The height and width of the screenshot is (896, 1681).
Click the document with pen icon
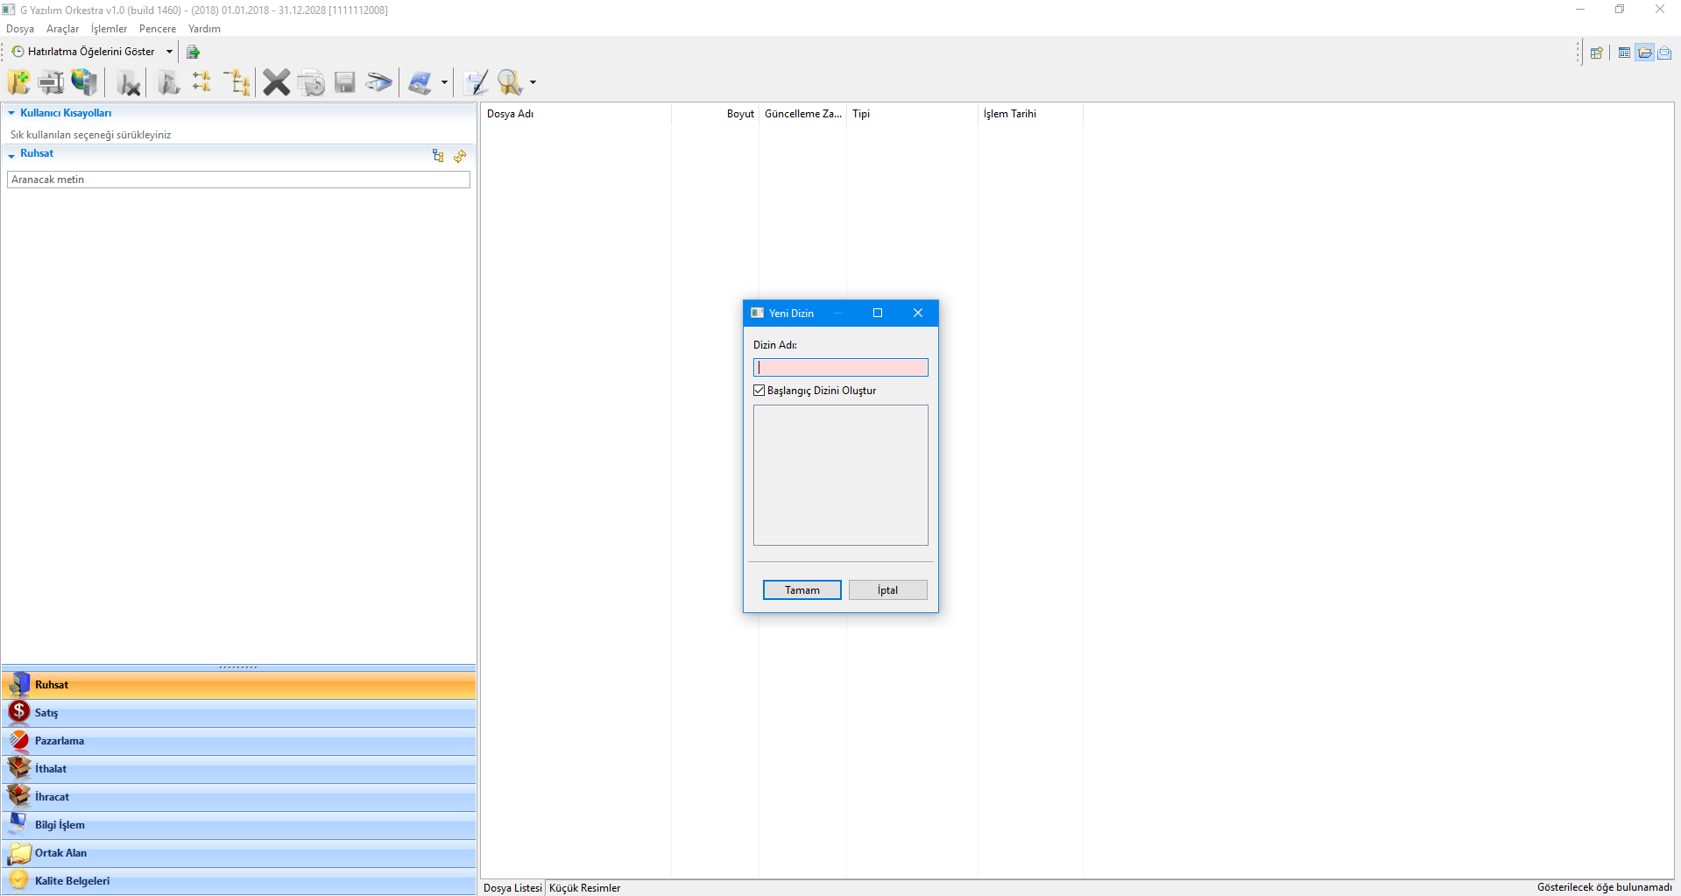pyautogui.click(x=476, y=82)
